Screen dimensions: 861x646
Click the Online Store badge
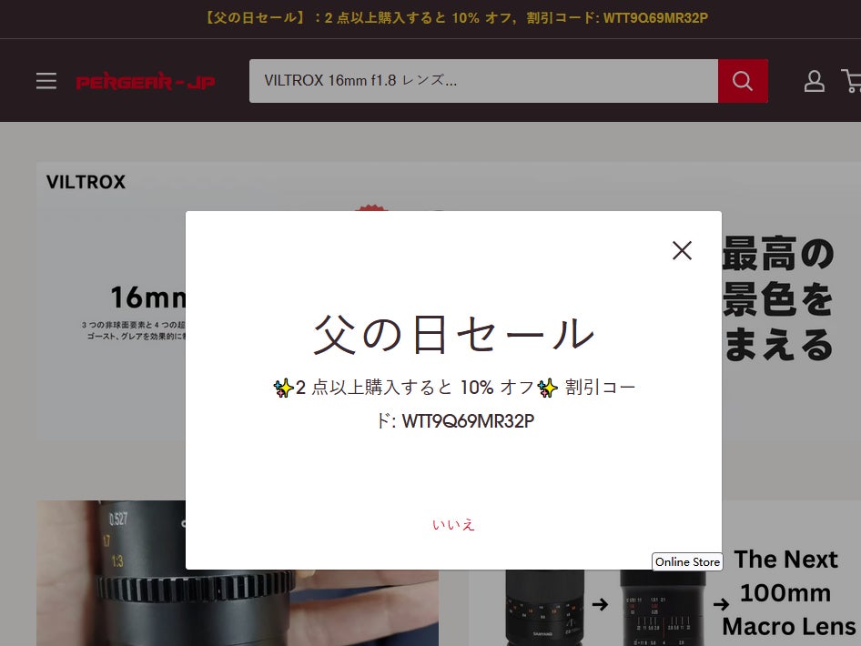687,562
